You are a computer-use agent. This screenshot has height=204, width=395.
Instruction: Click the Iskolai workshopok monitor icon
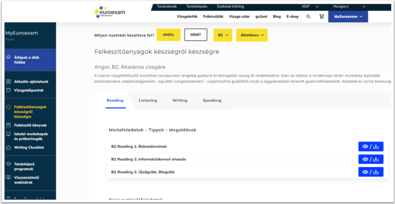(9, 134)
